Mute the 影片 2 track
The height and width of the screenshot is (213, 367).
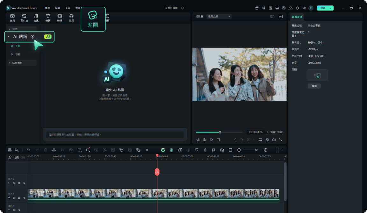[14, 183]
